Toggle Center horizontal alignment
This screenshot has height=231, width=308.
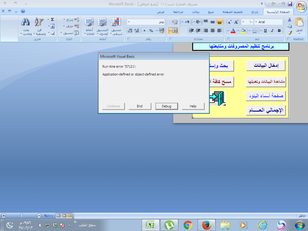(213, 30)
